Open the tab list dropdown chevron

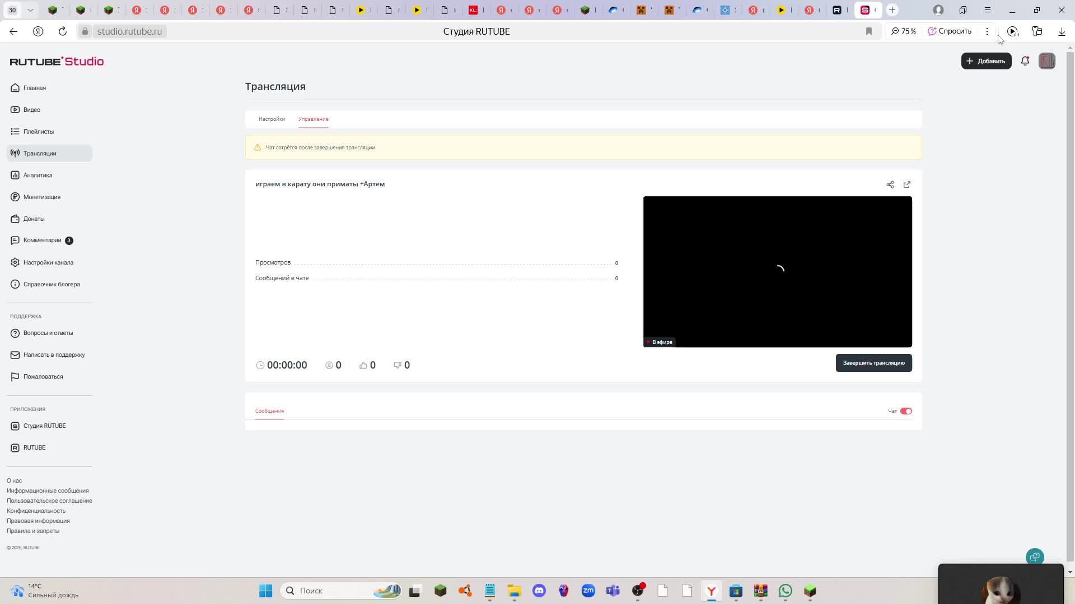(x=30, y=10)
